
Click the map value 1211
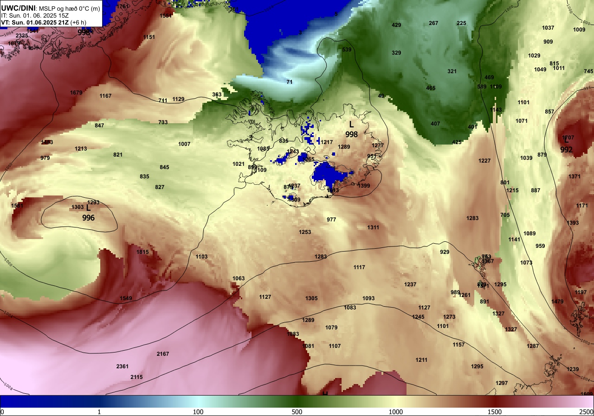[421, 360]
